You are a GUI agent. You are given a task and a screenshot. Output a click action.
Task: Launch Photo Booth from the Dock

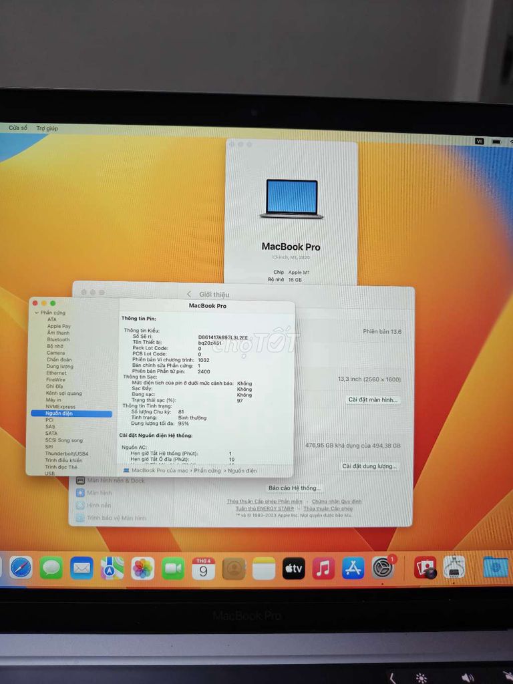click(425, 567)
